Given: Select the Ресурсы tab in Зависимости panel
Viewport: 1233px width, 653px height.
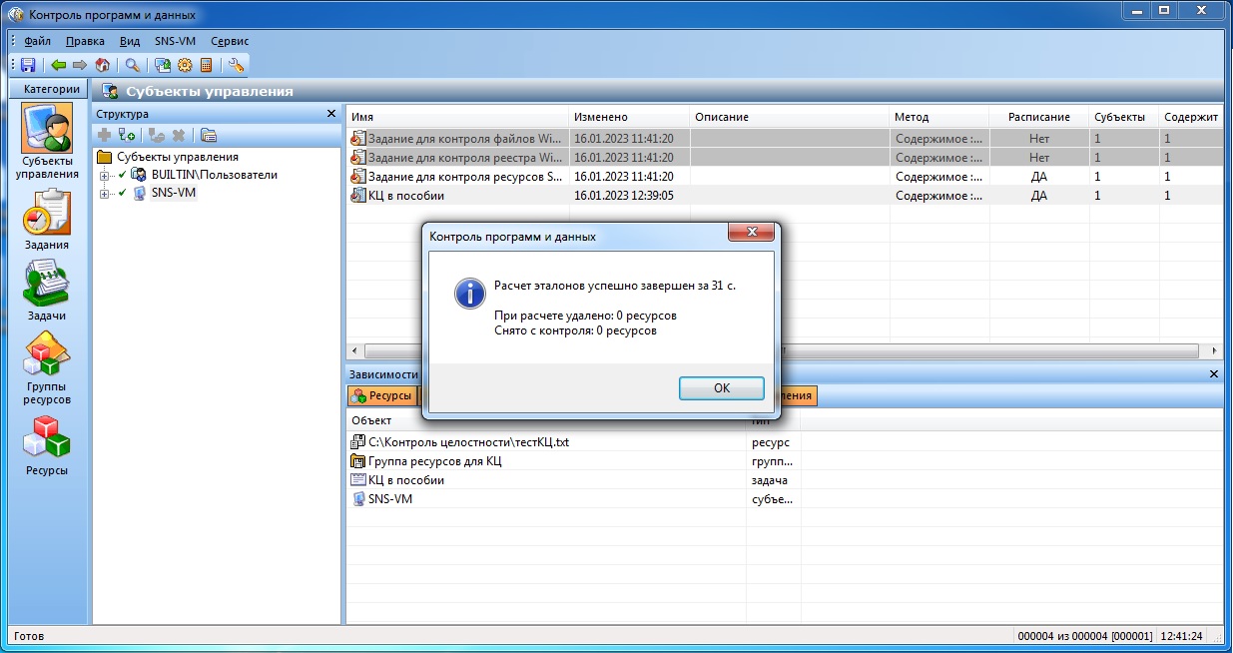Looking at the screenshot, I should 381,396.
